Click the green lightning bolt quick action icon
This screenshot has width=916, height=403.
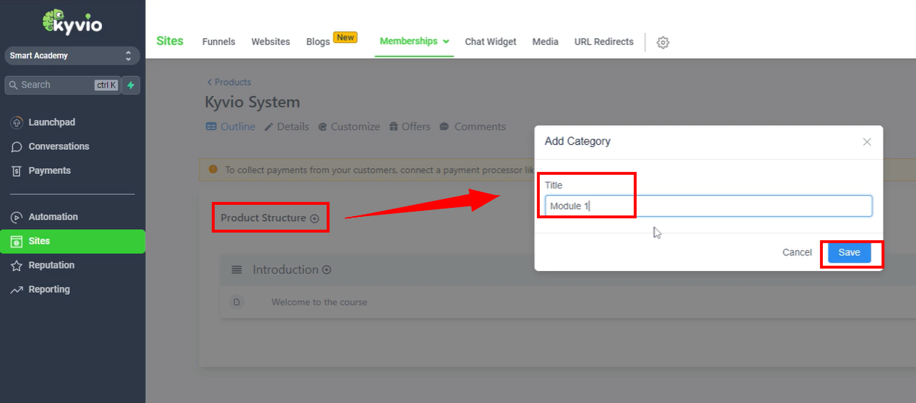point(131,86)
